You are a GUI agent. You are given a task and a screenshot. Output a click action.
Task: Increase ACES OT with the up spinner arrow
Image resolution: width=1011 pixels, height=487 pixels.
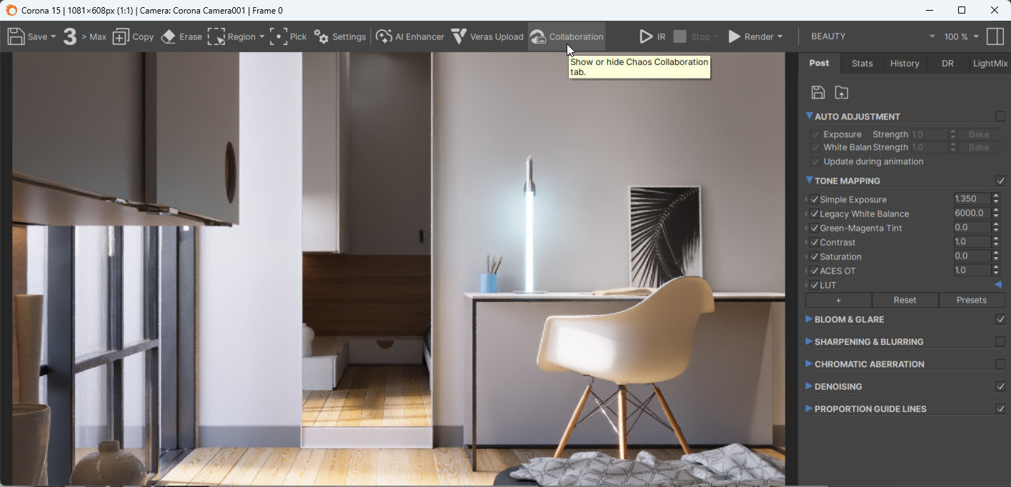click(997, 268)
